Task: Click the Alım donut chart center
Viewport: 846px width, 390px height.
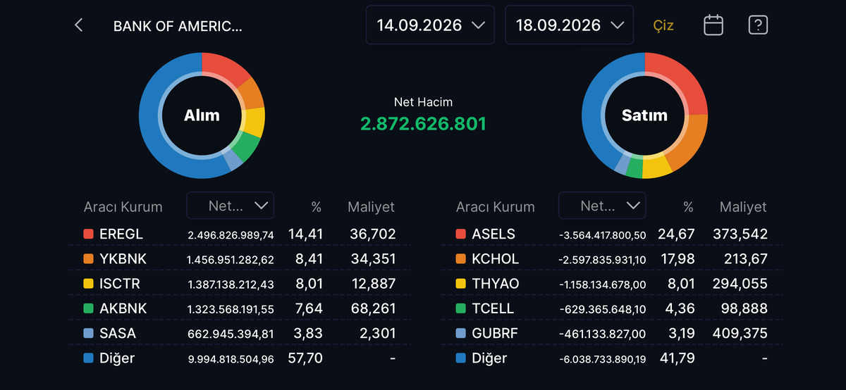Action: pyautogui.click(x=202, y=115)
